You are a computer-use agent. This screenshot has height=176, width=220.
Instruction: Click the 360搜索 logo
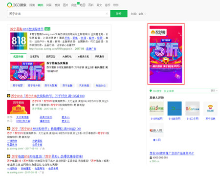[17, 5]
